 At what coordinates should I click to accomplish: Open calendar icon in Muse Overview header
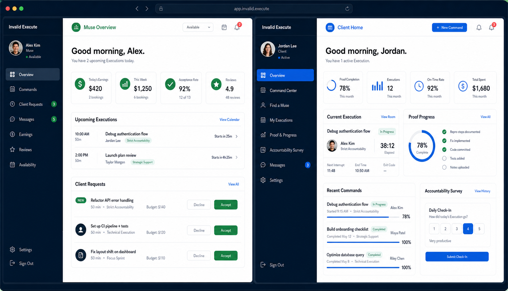[x=224, y=27]
